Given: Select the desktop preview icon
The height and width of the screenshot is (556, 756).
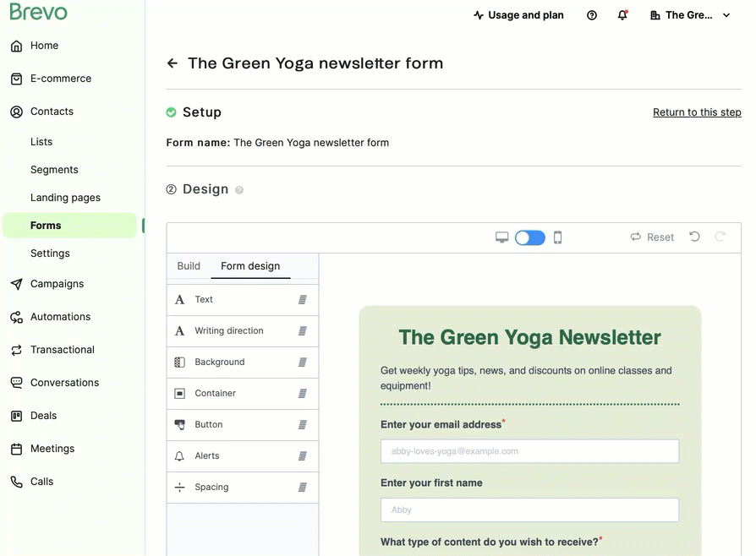Looking at the screenshot, I should click(x=502, y=237).
